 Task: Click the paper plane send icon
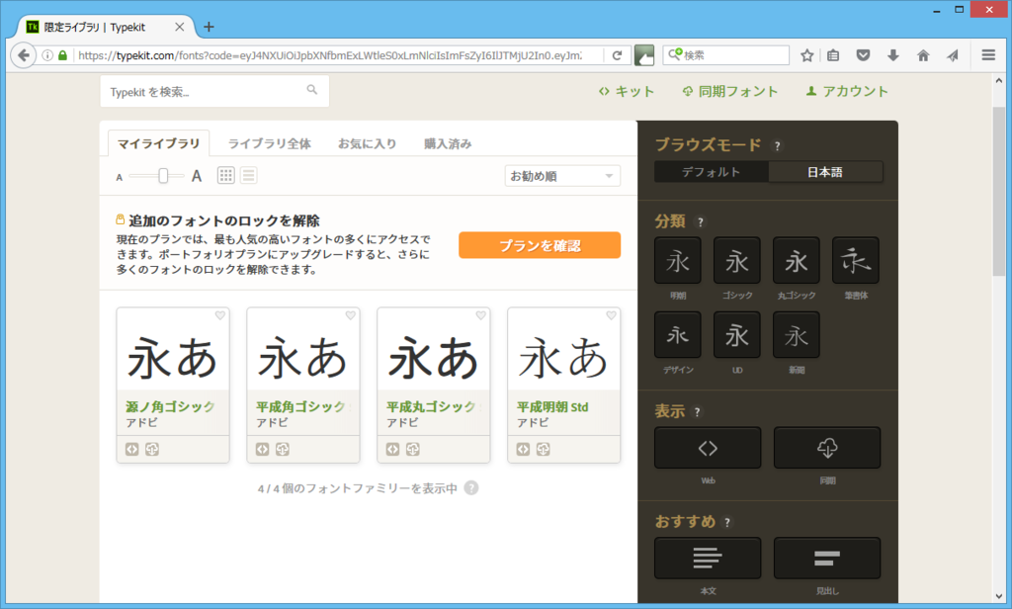coord(953,55)
